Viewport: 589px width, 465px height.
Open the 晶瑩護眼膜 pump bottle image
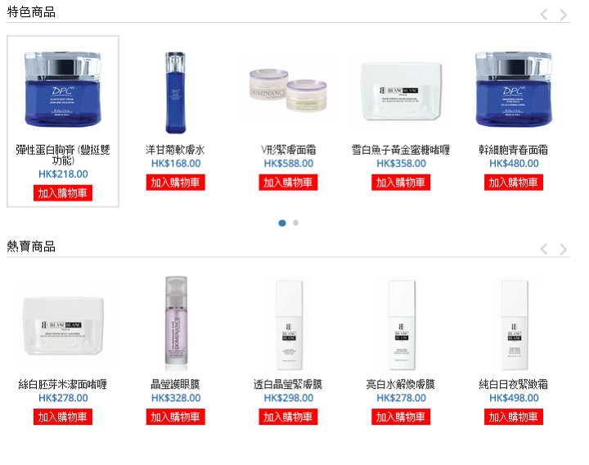click(x=176, y=324)
